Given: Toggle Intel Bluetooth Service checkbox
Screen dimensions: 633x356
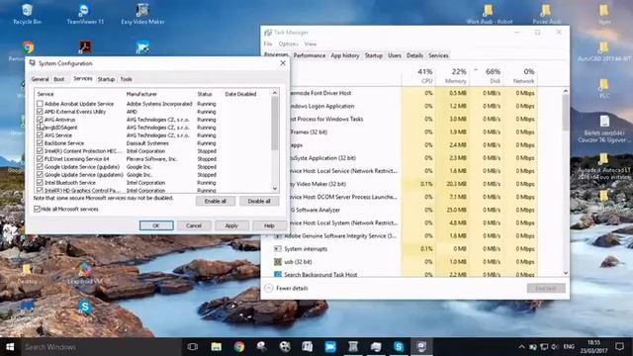Looking at the screenshot, I should pos(40,182).
